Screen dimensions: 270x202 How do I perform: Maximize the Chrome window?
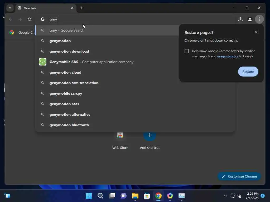click(x=247, y=8)
